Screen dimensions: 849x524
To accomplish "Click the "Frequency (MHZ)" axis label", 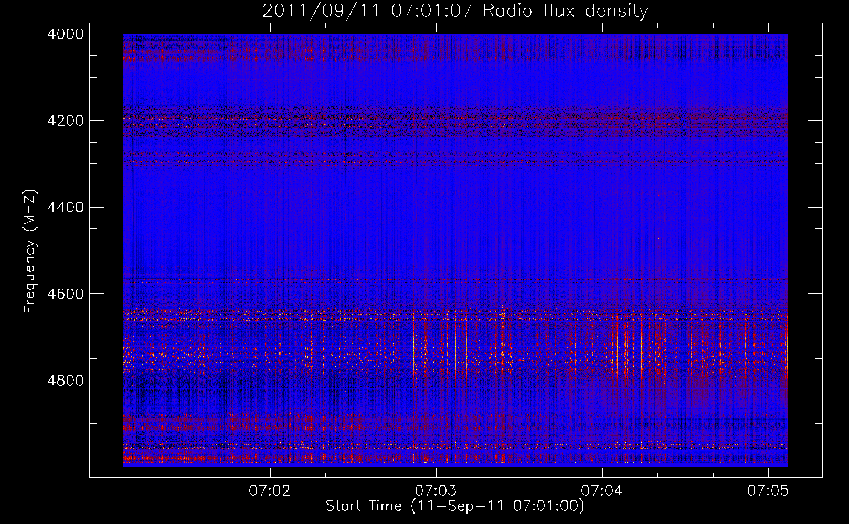I will point(30,251).
